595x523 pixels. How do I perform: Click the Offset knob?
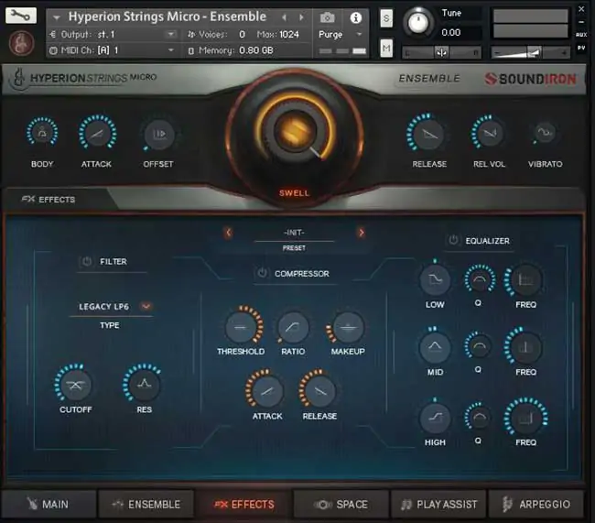click(158, 134)
